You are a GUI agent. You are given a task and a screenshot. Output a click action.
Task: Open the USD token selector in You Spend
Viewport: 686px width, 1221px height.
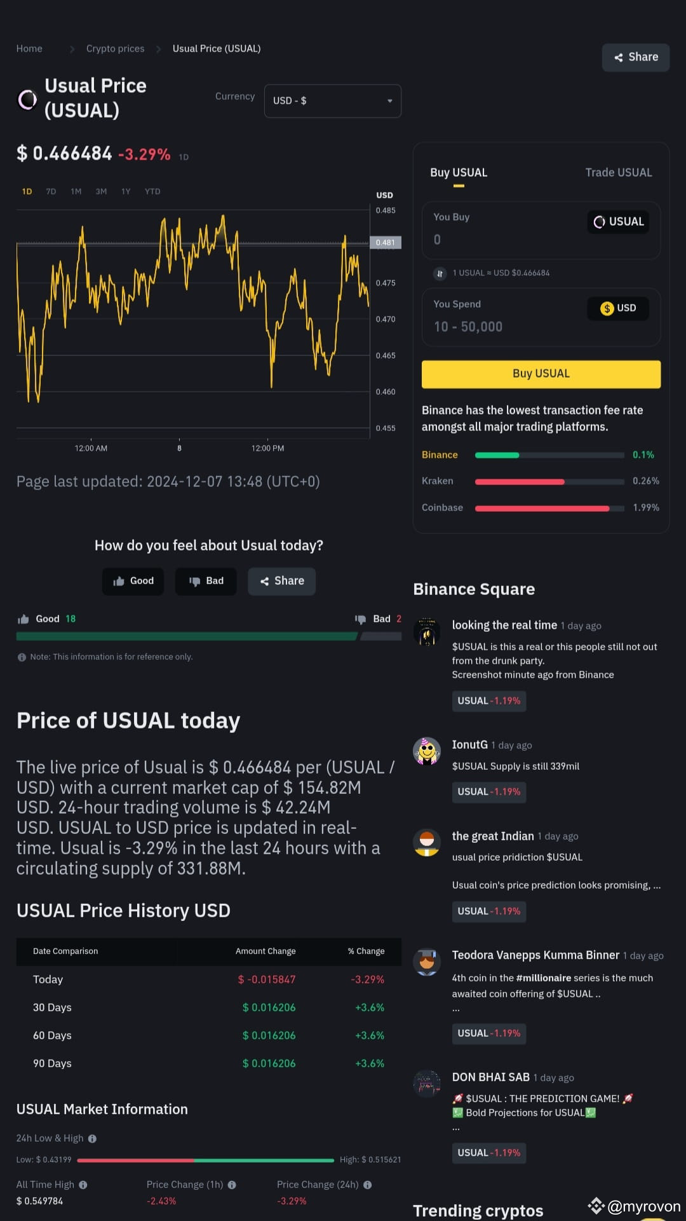(x=617, y=308)
